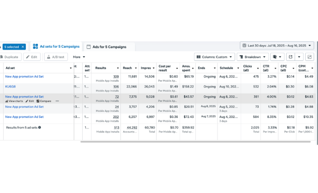The image size is (318, 193).
Task: Open View charts for hovered ad set
Action: click(x=14, y=101)
